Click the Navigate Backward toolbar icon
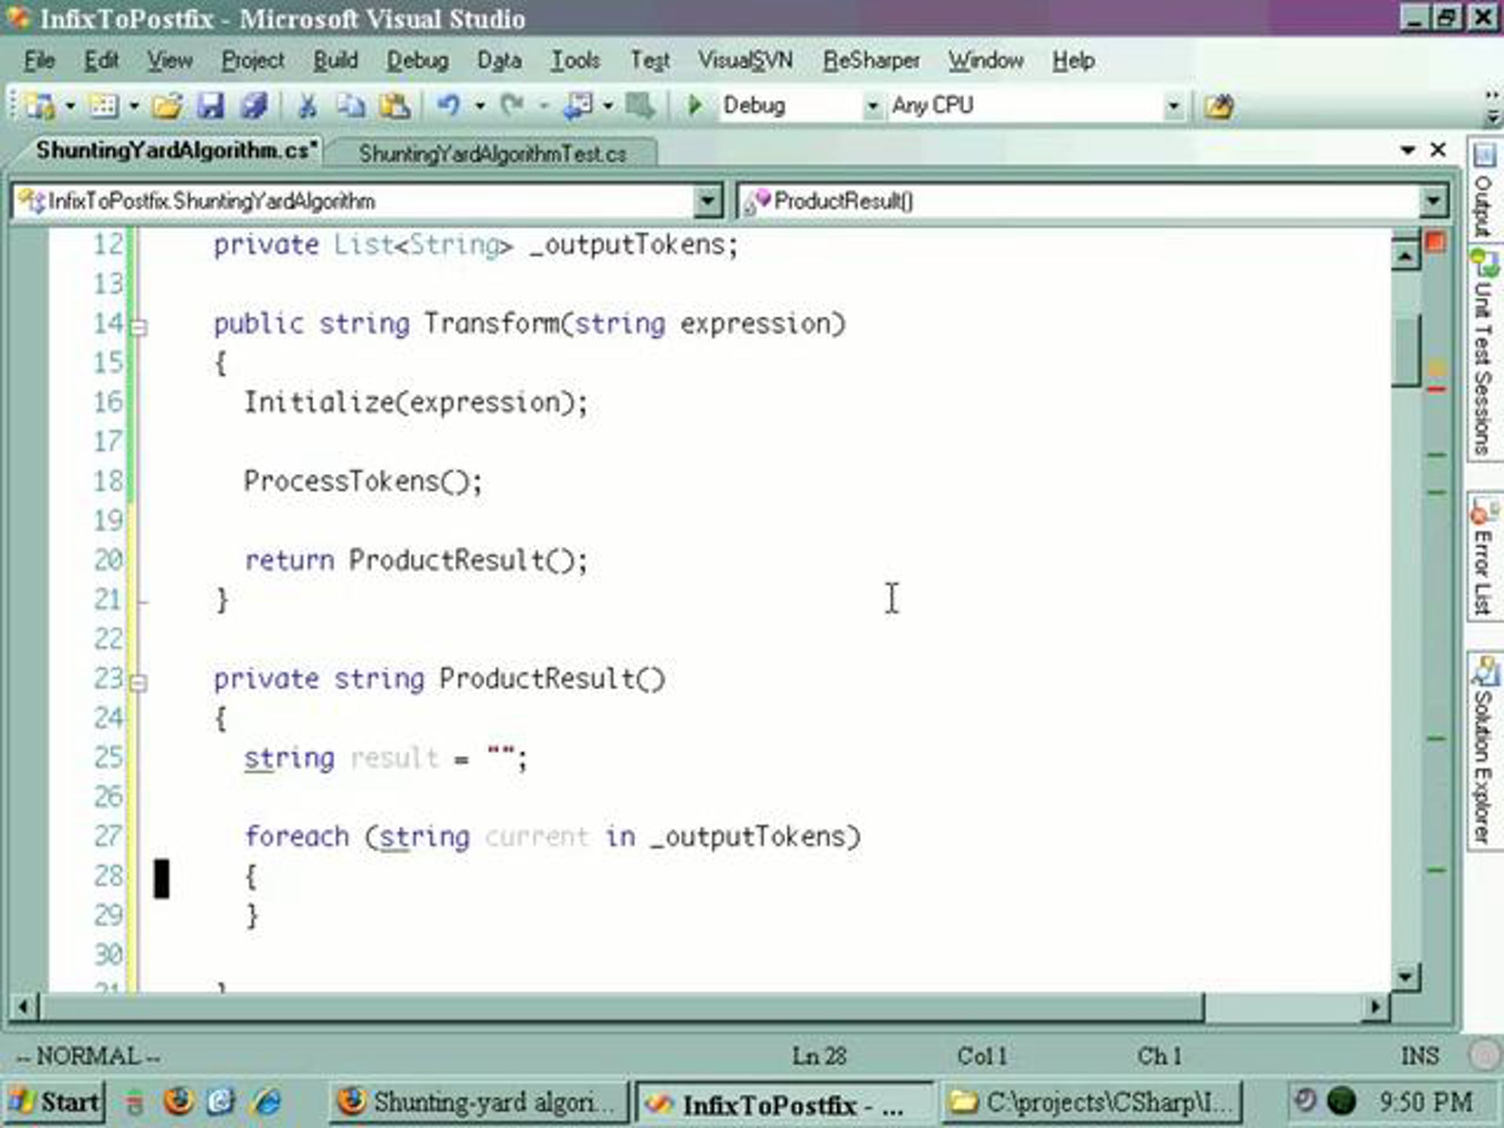 click(x=577, y=106)
